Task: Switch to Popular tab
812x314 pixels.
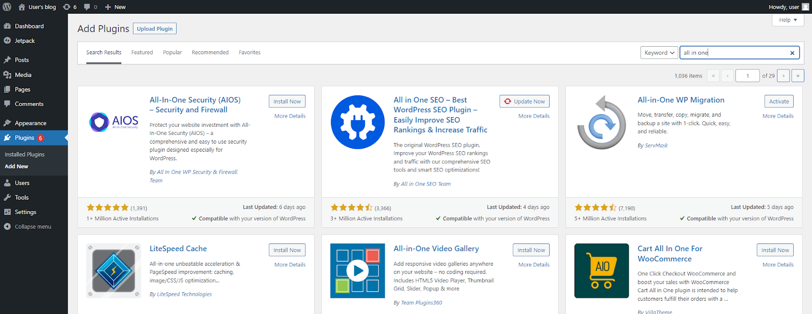Action: coord(172,52)
